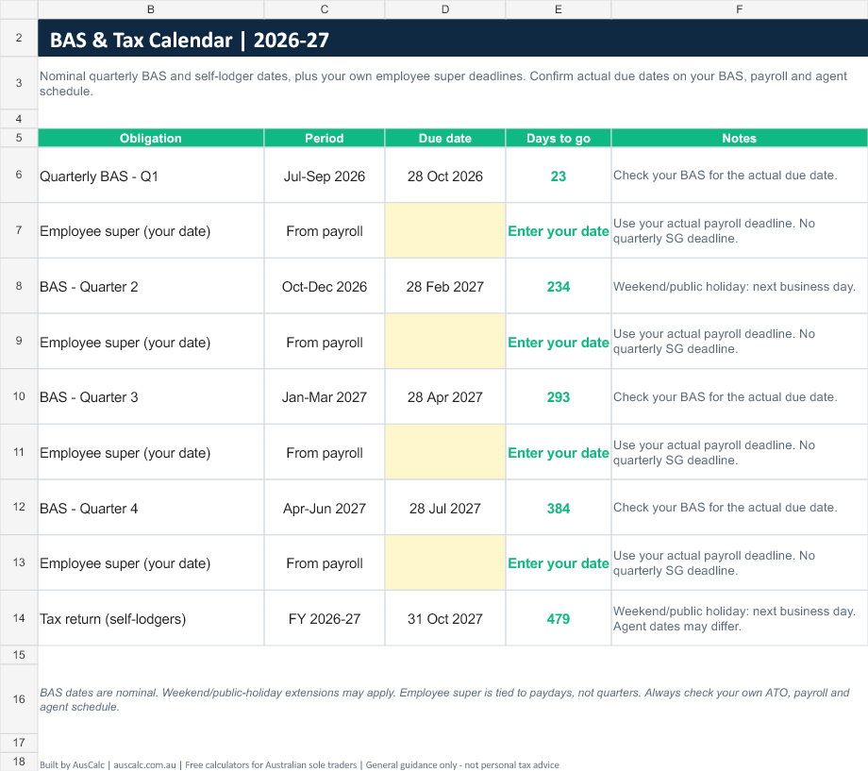Select 'Enter your date' in row 13

coord(558,562)
